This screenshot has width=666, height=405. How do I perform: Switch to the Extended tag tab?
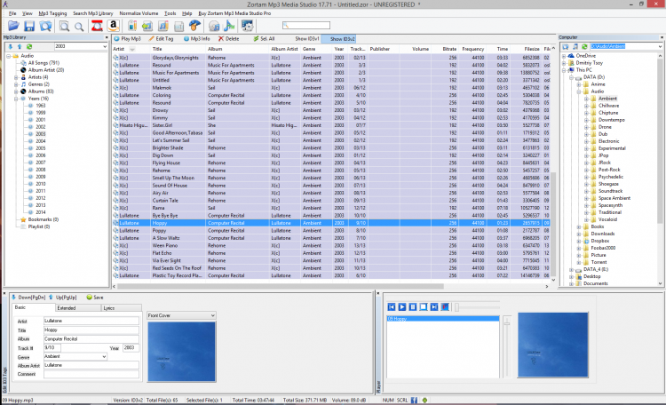pyautogui.click(x=78, y=307)
